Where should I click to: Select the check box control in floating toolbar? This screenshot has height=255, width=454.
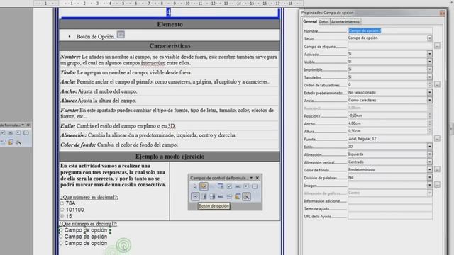point(3,132)
